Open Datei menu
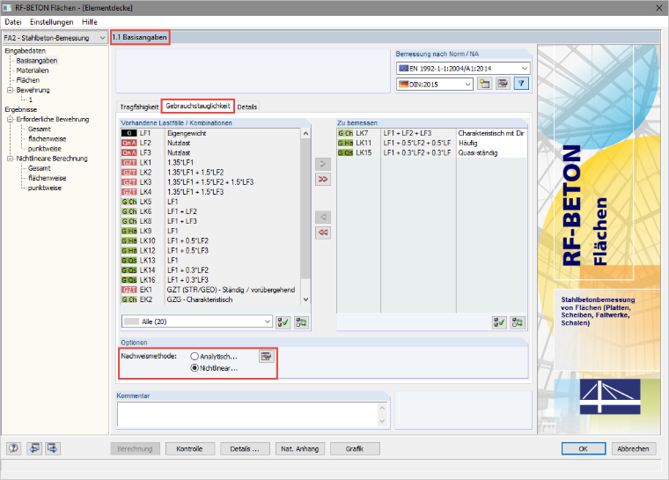Image resolution: width=669 pixels, height=480 pixels. 13,22
